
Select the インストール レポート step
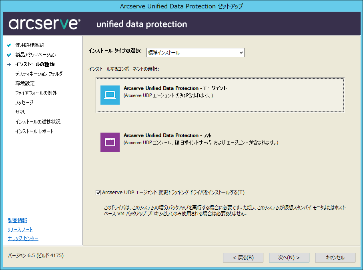34,131
